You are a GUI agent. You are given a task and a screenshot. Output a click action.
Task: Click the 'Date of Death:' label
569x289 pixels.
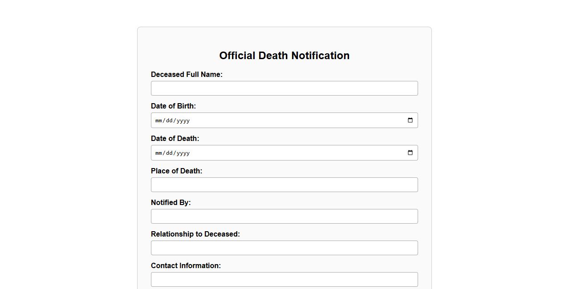(175, 138)
